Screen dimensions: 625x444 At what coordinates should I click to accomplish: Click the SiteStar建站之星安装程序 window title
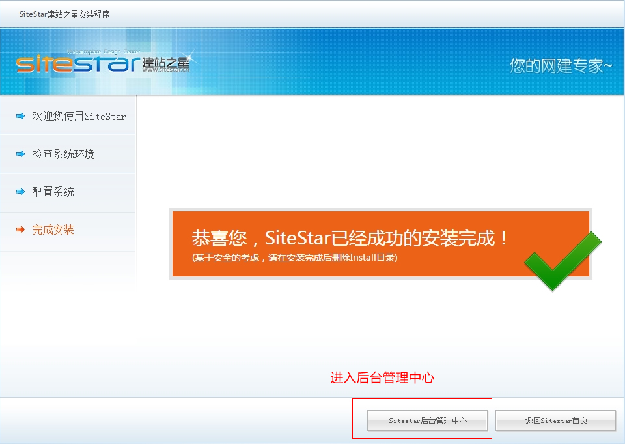[64, 14]
